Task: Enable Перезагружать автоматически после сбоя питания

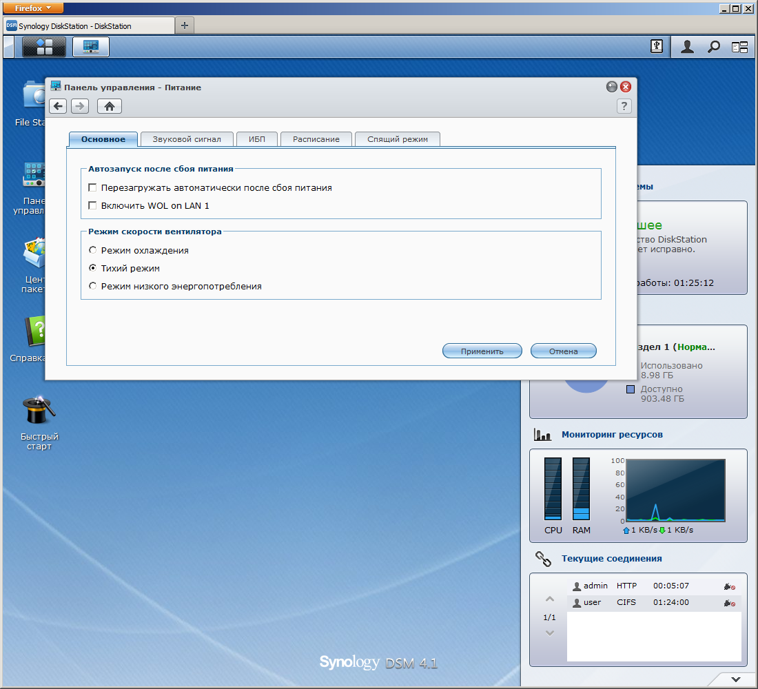Action: point(93,187)
